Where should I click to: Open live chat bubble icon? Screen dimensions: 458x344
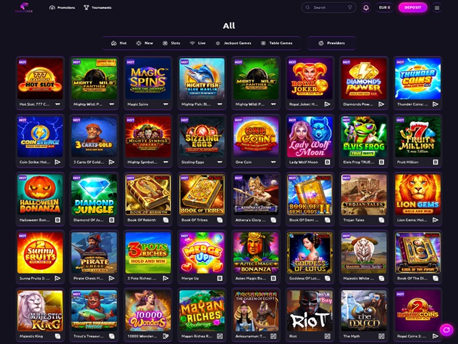click(447, 330)
